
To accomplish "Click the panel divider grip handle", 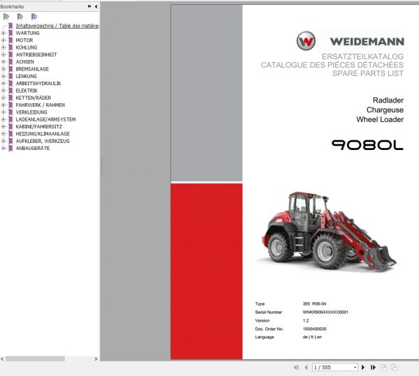I will pos(102,166).
